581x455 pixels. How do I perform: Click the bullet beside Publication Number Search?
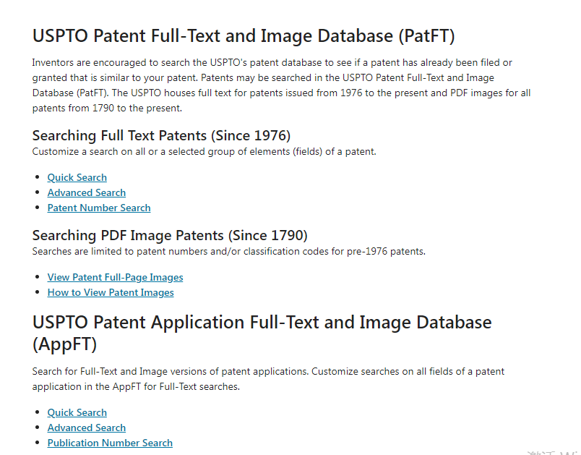tap(38, 443)
